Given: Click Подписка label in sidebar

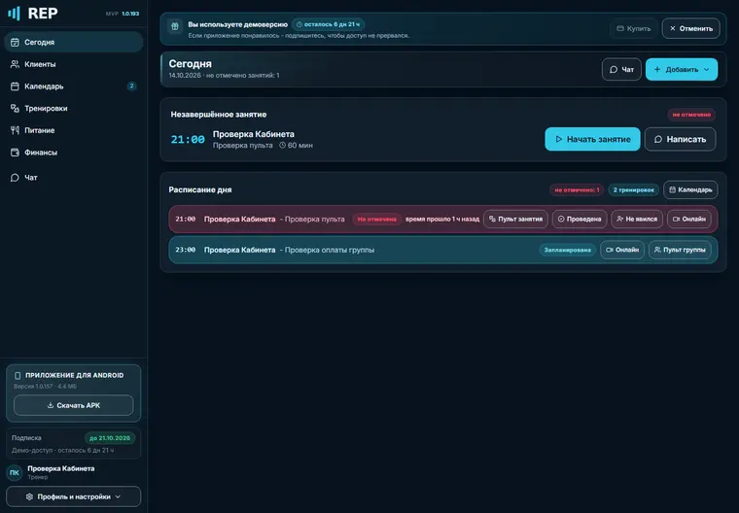Looking at the screenshot, I should (26, 438).
